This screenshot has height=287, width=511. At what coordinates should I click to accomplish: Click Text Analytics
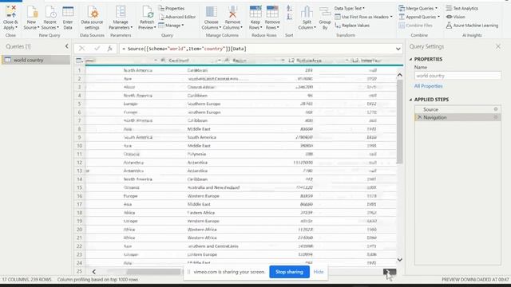pos(462,8)
